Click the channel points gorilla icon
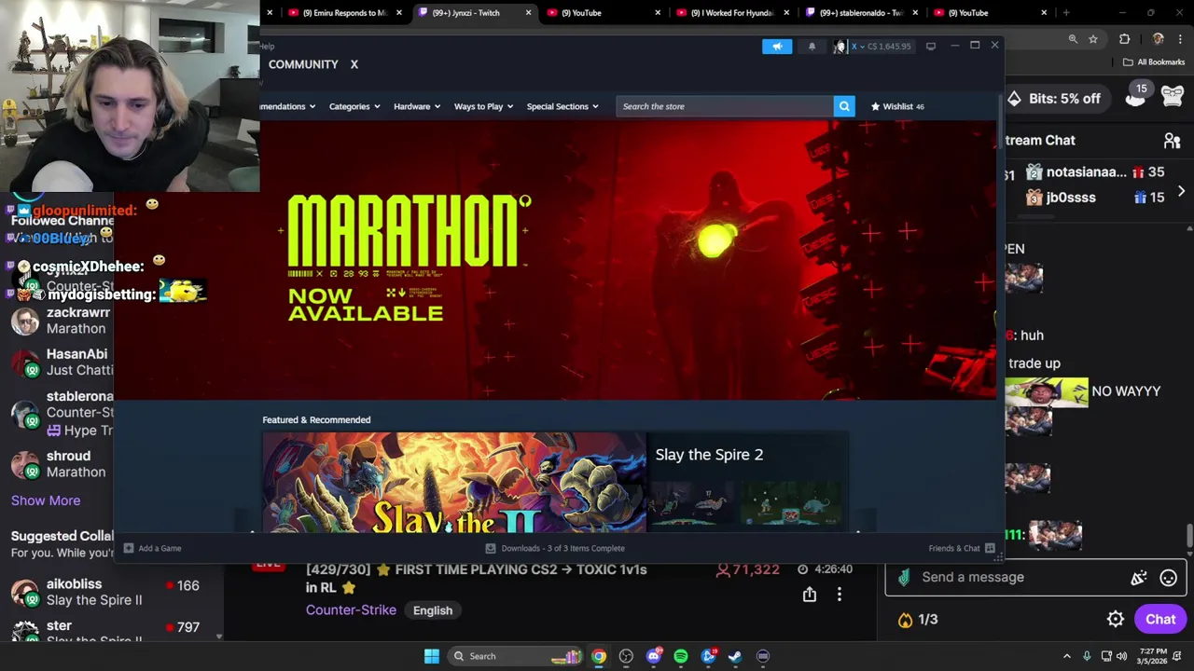The image size is (1194, 671). click(1173, 95)
